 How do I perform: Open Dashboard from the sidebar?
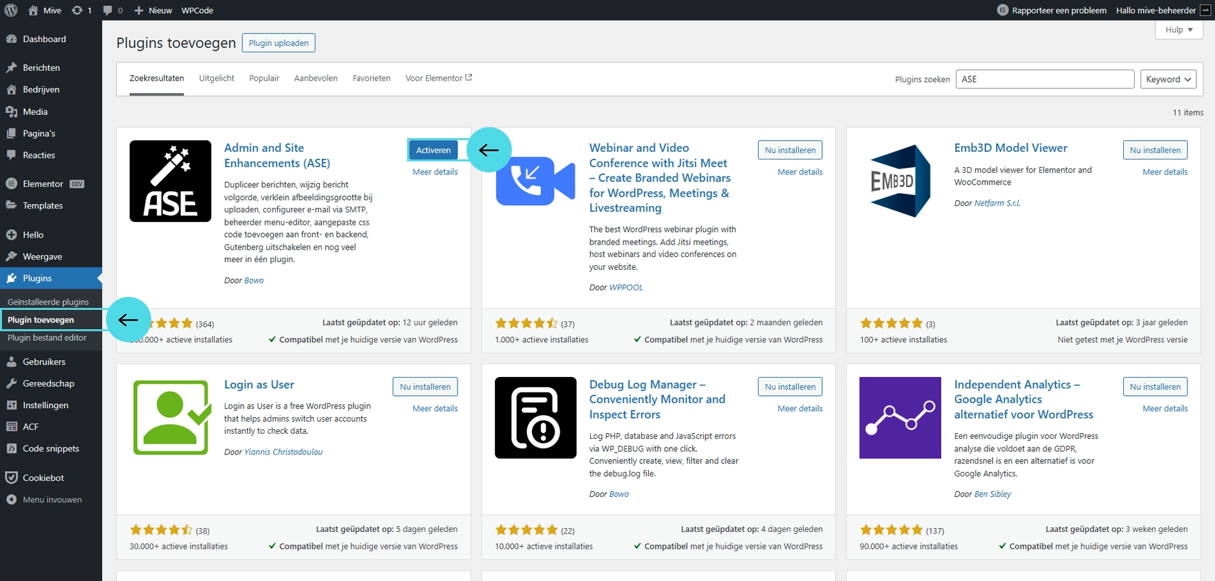click(44, 39)
